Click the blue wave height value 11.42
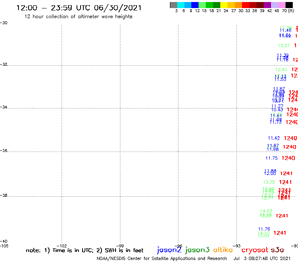 (x=274, y=138)
